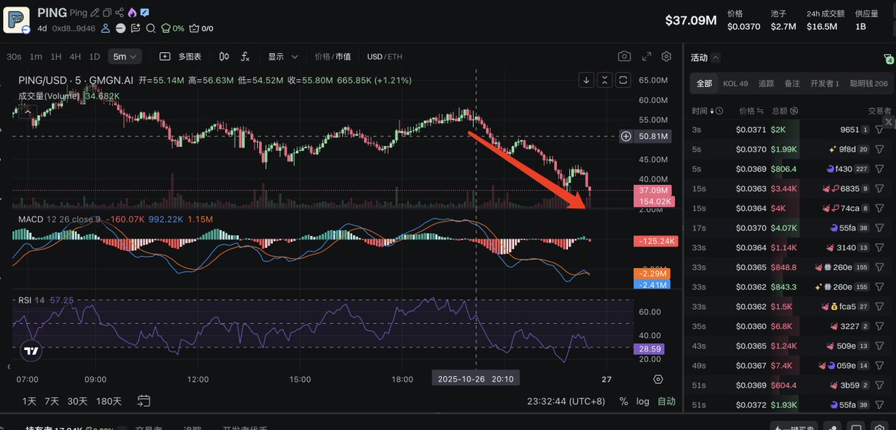Image resolution: width=896 pixels, height=430 pixels.
Task: Switch to the KOL 49 tab
Action: coord(735,84)
